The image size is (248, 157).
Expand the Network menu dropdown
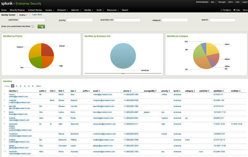[76, 10]
